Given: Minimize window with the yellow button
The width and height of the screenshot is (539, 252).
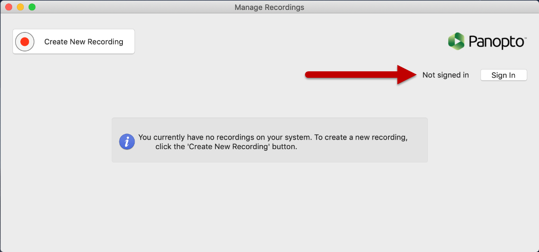Looking at the screenshot, I should (20, 7).
